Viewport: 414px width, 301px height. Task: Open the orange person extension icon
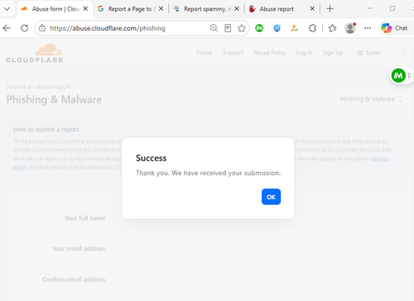(x=295, y=28)
